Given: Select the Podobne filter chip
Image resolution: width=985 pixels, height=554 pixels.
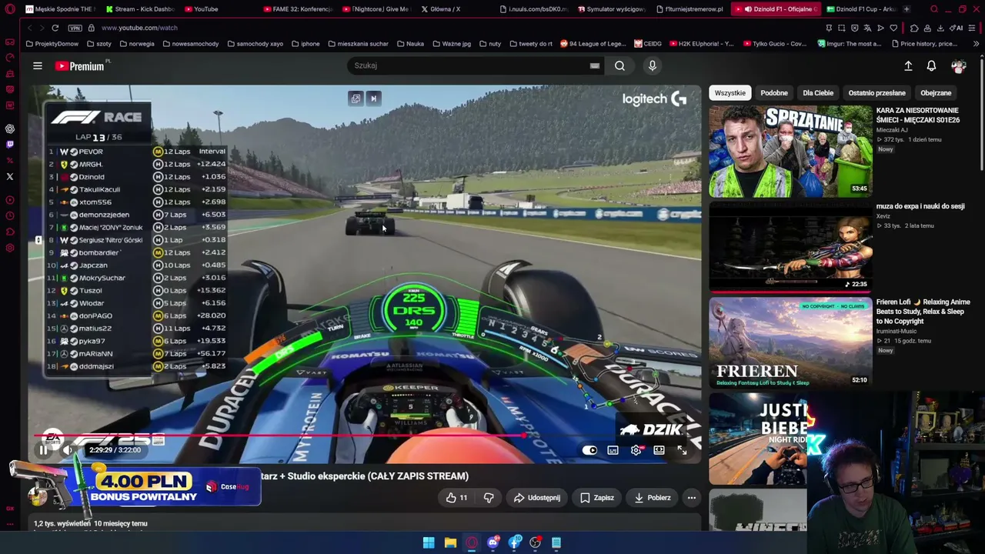Looking at the screenshot, I should 774,93.
